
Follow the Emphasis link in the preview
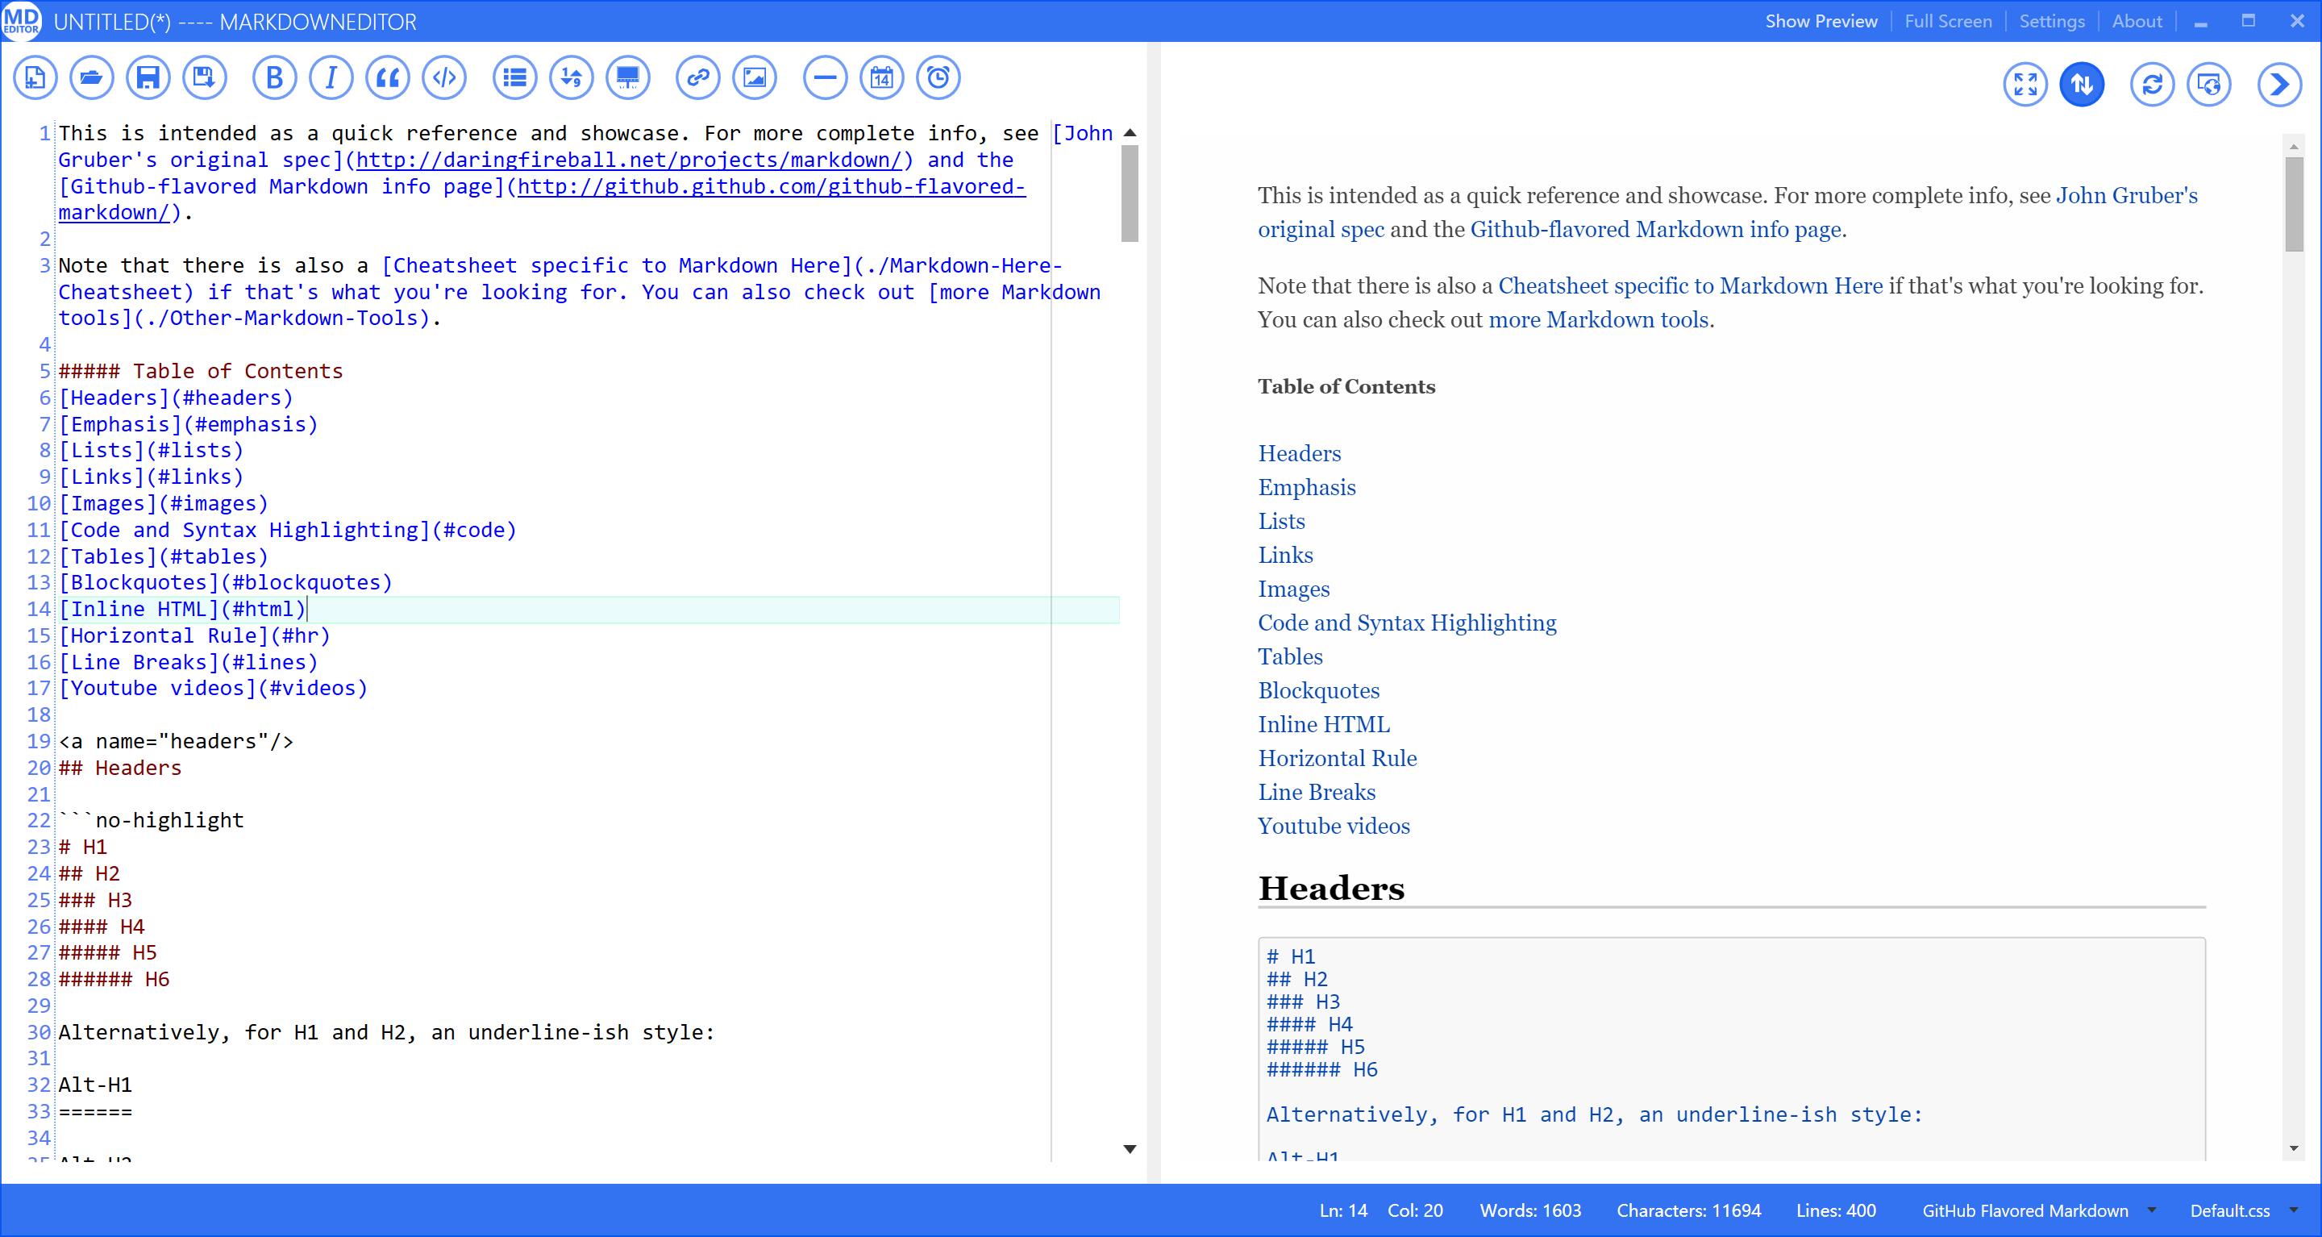pyautogui.click(x=1306, y=488)
